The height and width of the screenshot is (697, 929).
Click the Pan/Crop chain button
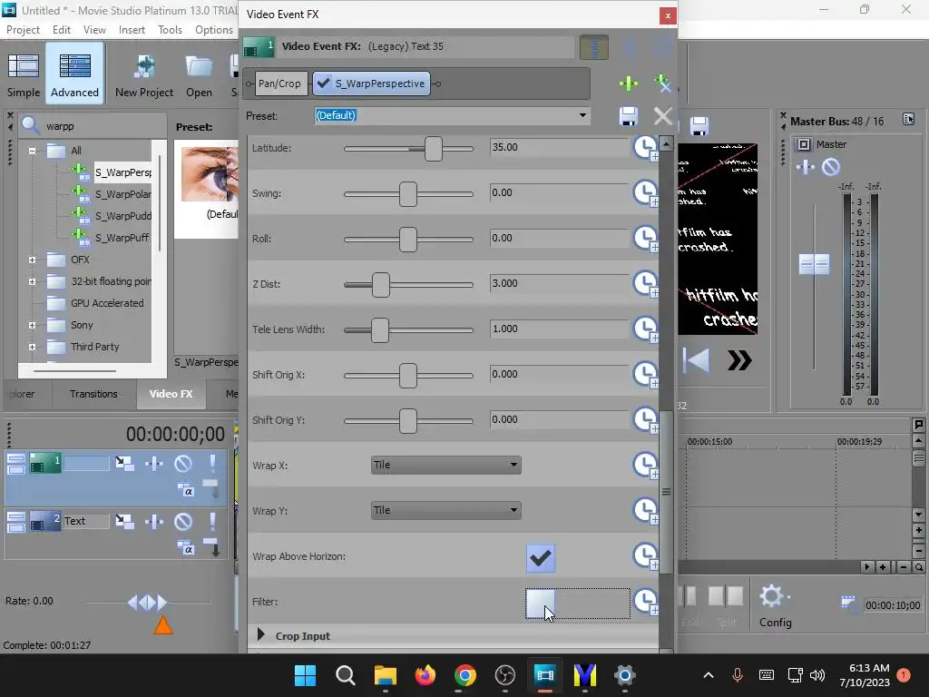click(279, 83)
